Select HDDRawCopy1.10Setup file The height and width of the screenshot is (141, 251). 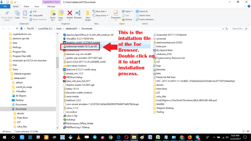click(x=78, y=127)
